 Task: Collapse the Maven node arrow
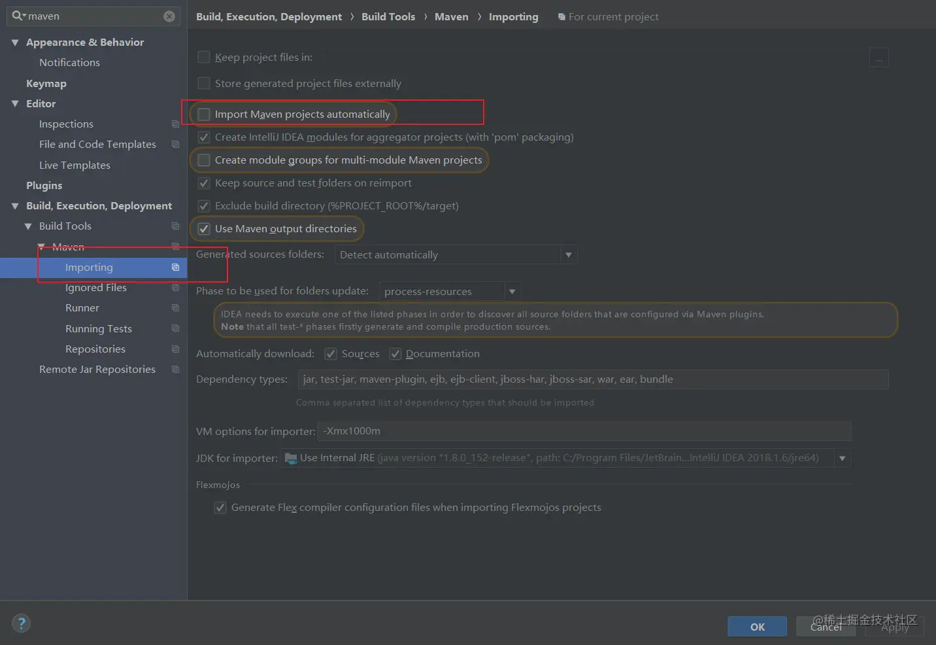pos(41,247)
